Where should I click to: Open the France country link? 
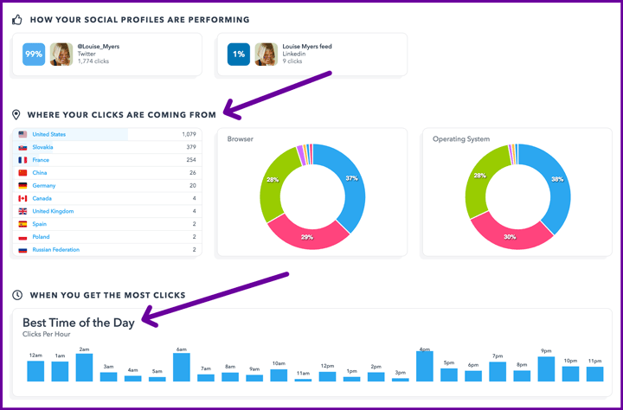[41, 160]
